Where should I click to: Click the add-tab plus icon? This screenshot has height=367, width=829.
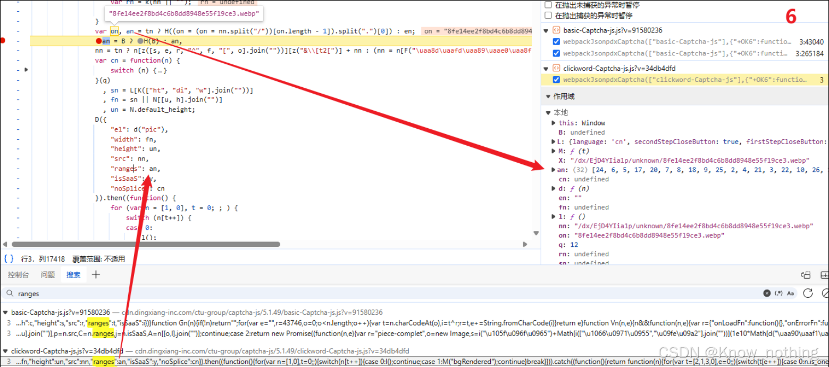pyautogui.click(x=96, y=274)
